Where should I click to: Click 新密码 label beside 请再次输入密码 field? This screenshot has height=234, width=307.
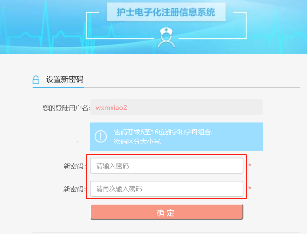pos(75,189)
